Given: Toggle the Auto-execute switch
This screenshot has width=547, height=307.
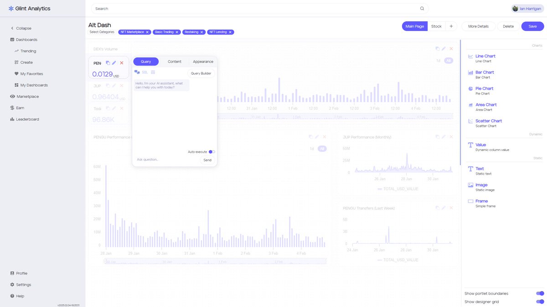Looking at the screenshot, I should (212, 152).
